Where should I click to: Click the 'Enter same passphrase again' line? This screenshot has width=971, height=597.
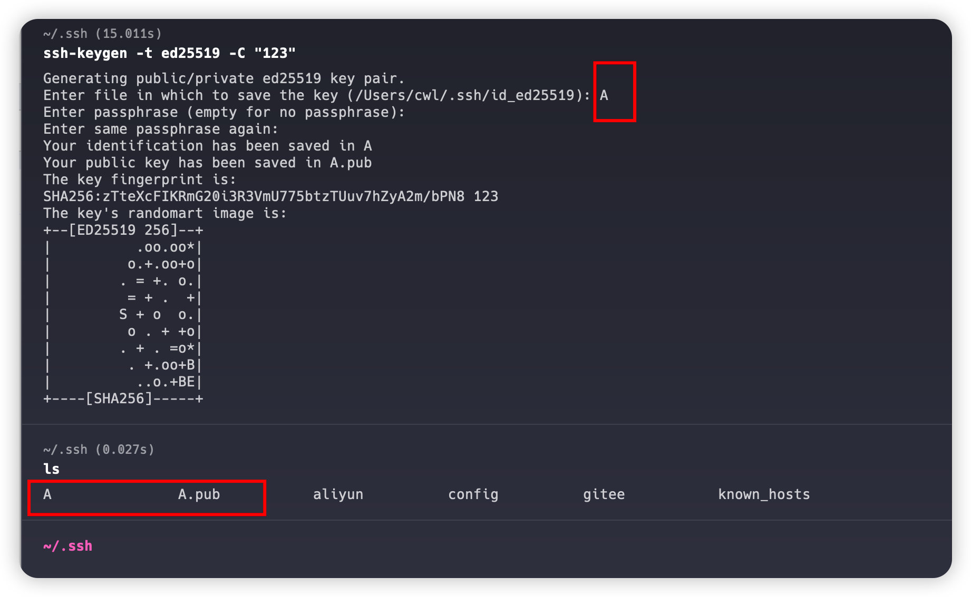pos(160,129)
